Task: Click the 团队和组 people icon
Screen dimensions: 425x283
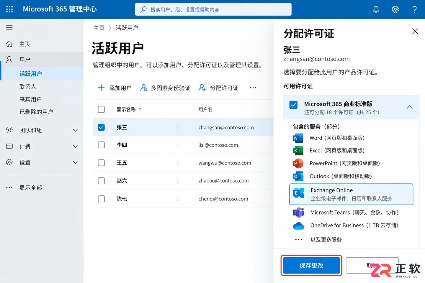Action: 9,130
